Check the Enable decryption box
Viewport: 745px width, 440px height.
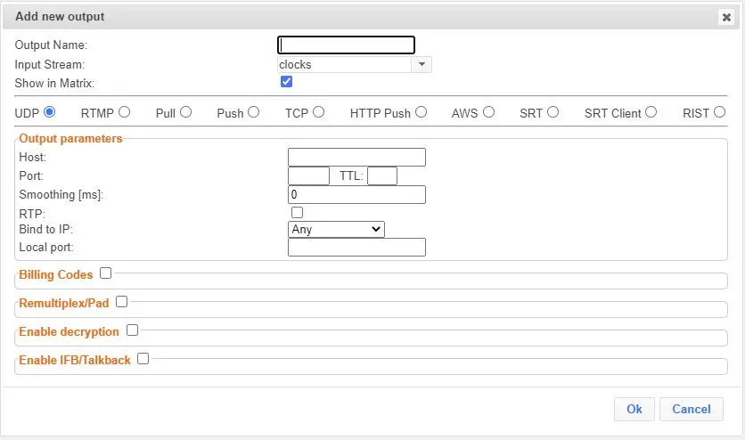click(132, 330)
